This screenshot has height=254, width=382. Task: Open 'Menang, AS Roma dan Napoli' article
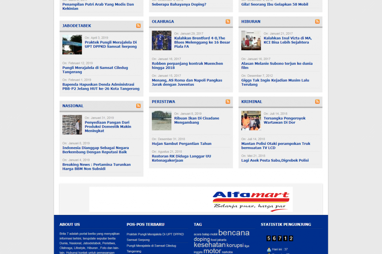pyautogui.click(x=187, y=82)
